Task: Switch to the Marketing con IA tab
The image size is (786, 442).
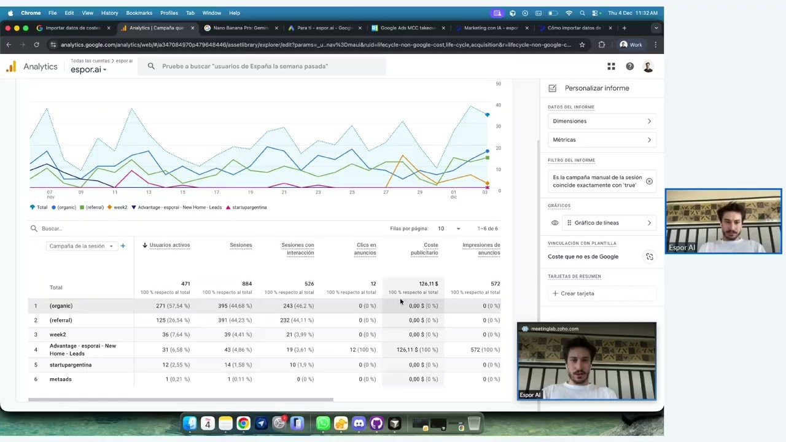Action: (x=491, y=28)
